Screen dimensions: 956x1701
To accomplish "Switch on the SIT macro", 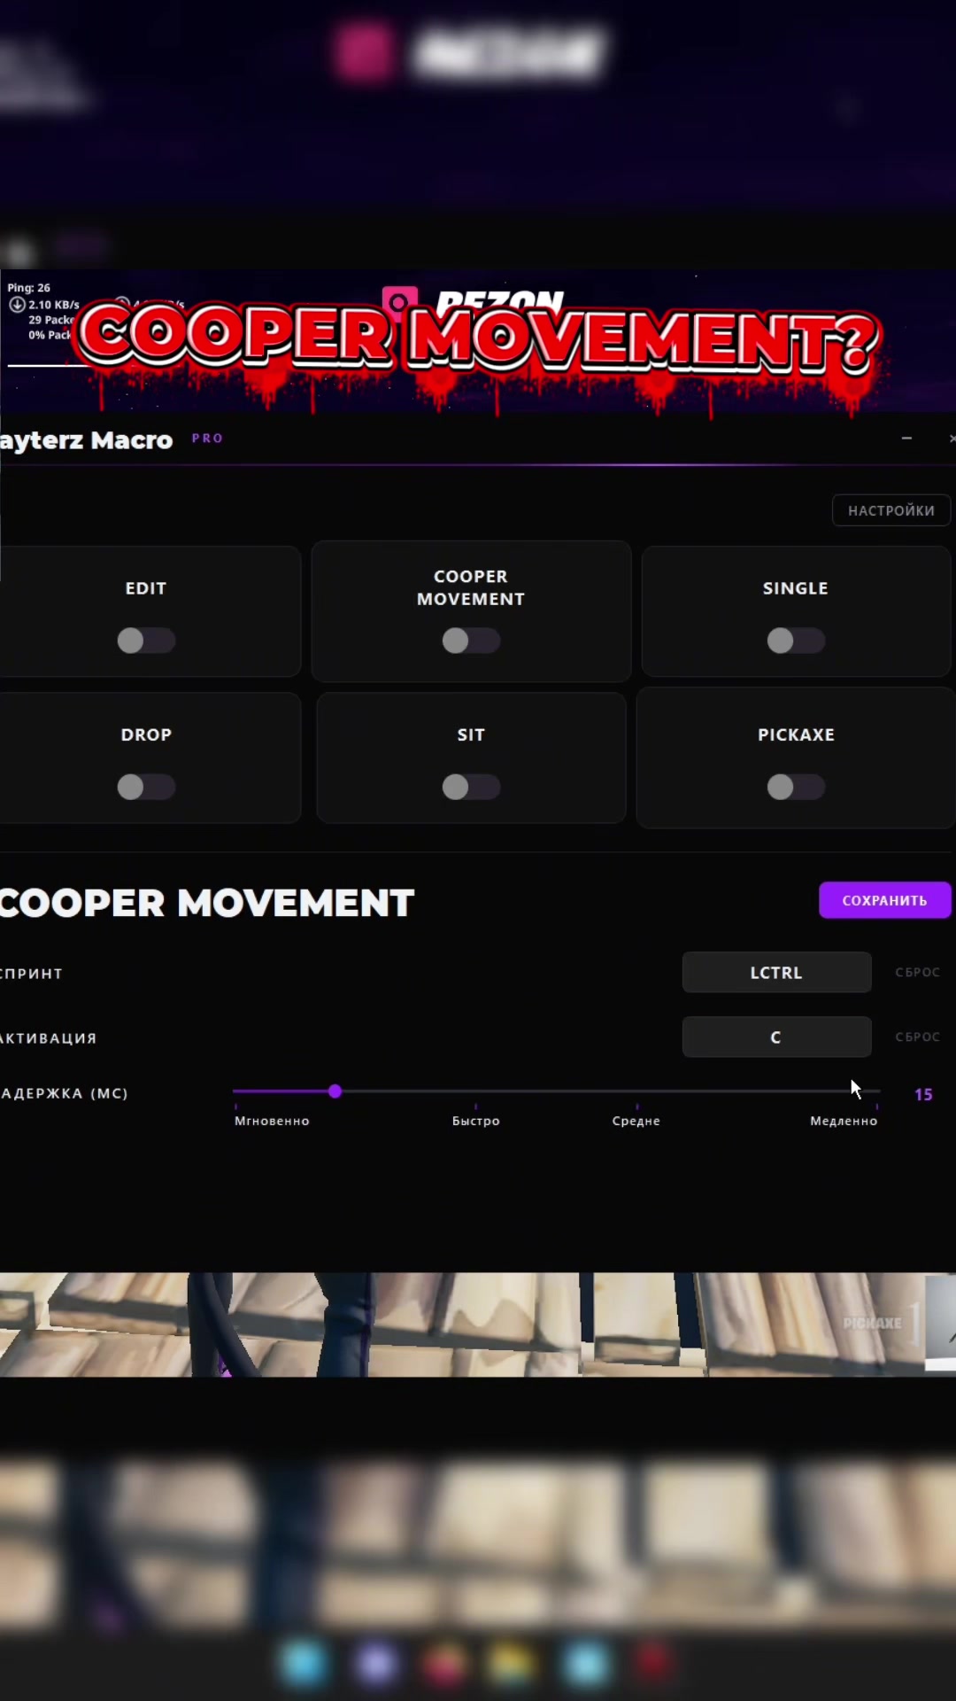I will (x=471, y=787).
